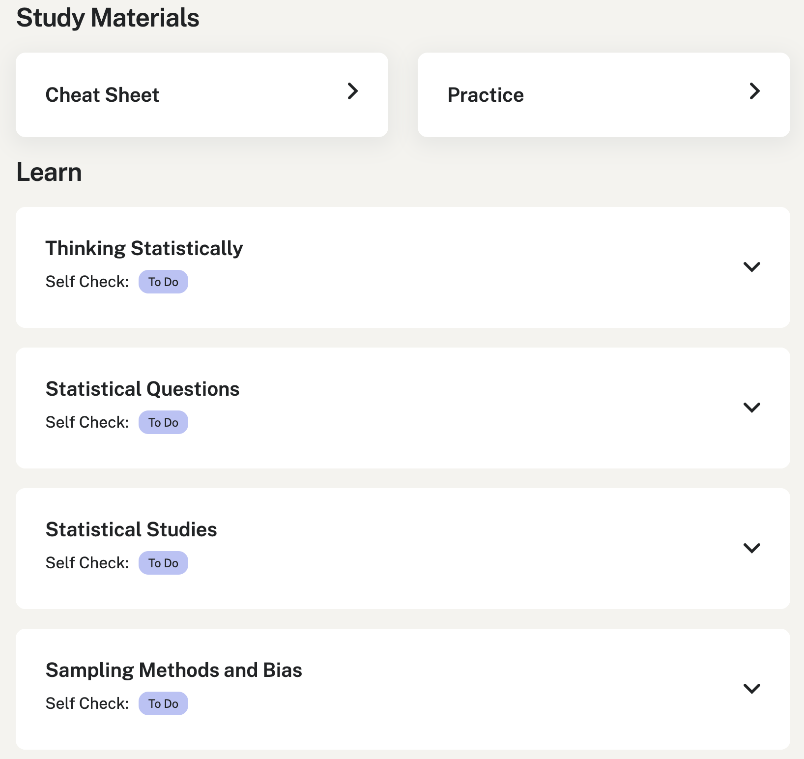The image size is (804, 759).
Task: Click the To Do badge under Thinking Statistically
Action: [x=163, y=282]
